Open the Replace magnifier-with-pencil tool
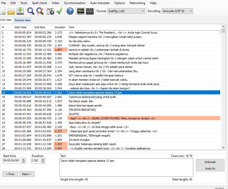228x189 pixels. click(40, 11)
